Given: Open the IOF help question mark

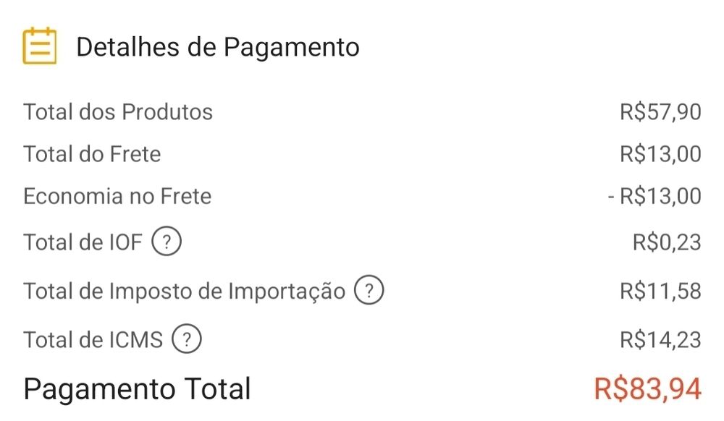Looking at the screenshot, I should click(167, 242).
